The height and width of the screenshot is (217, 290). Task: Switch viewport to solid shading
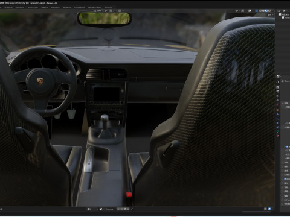[263, 11]
